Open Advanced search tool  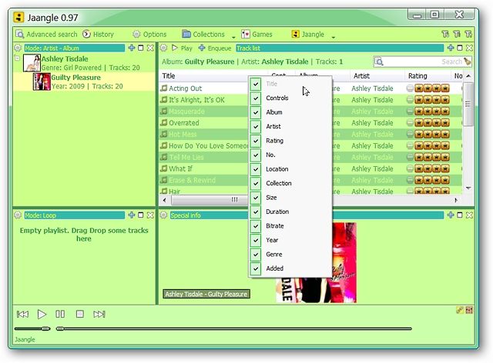click(x=46, y=35)
